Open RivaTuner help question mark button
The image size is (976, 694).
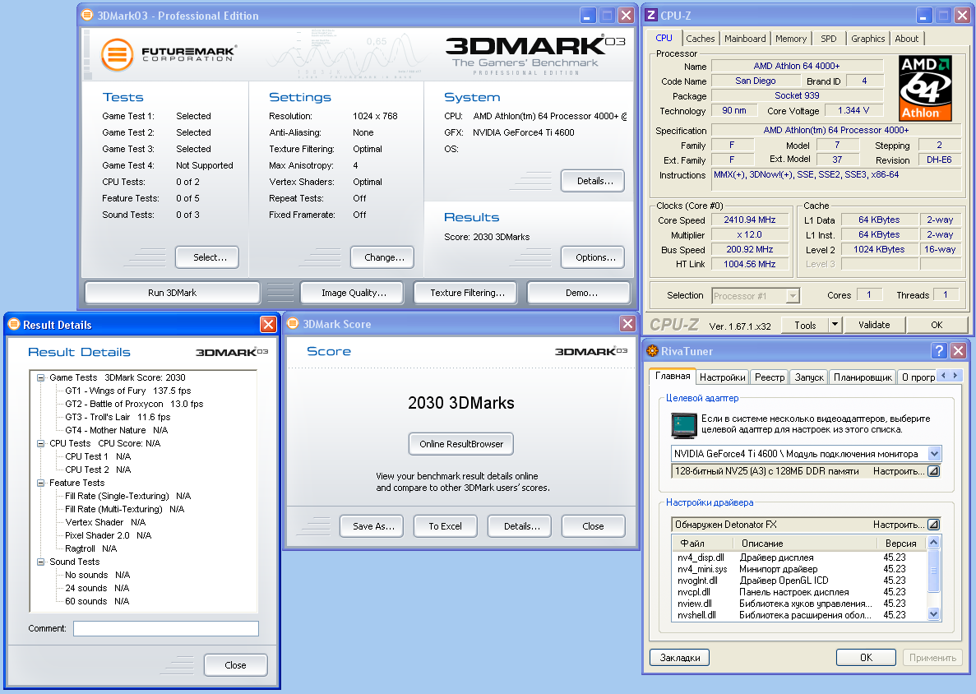(939, 351)
